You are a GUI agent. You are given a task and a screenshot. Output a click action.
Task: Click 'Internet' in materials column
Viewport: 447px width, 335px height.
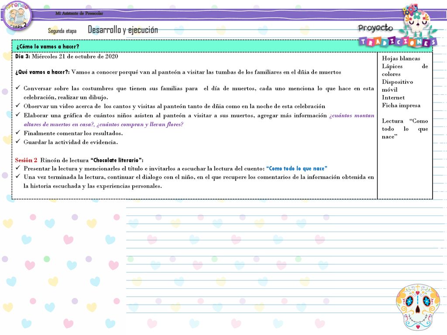393,97
